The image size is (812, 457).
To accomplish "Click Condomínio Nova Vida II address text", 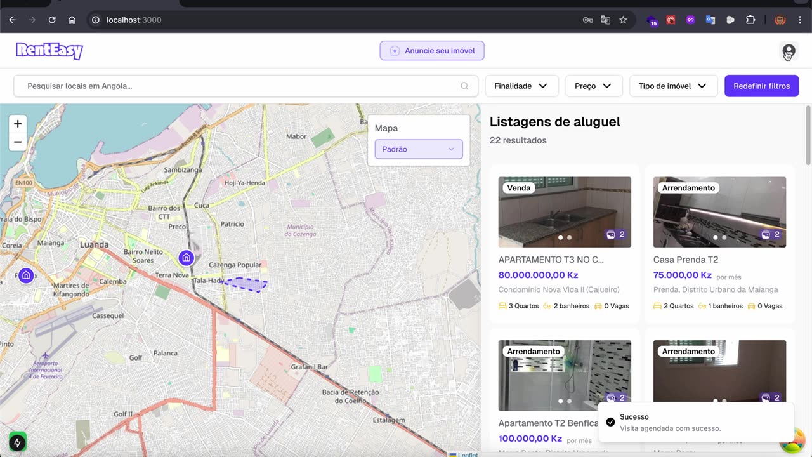I will pos(559,289).
